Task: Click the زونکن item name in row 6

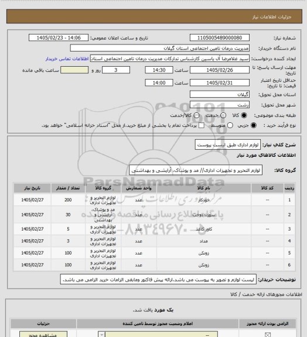Action: (204, 265)
